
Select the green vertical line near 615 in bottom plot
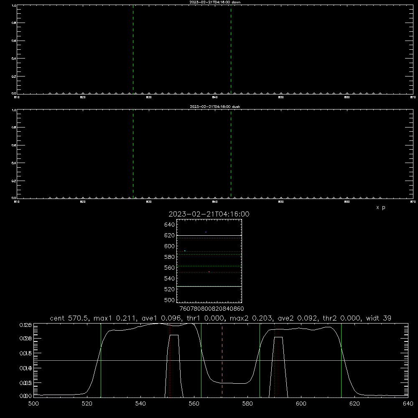[x=341, y=360]
